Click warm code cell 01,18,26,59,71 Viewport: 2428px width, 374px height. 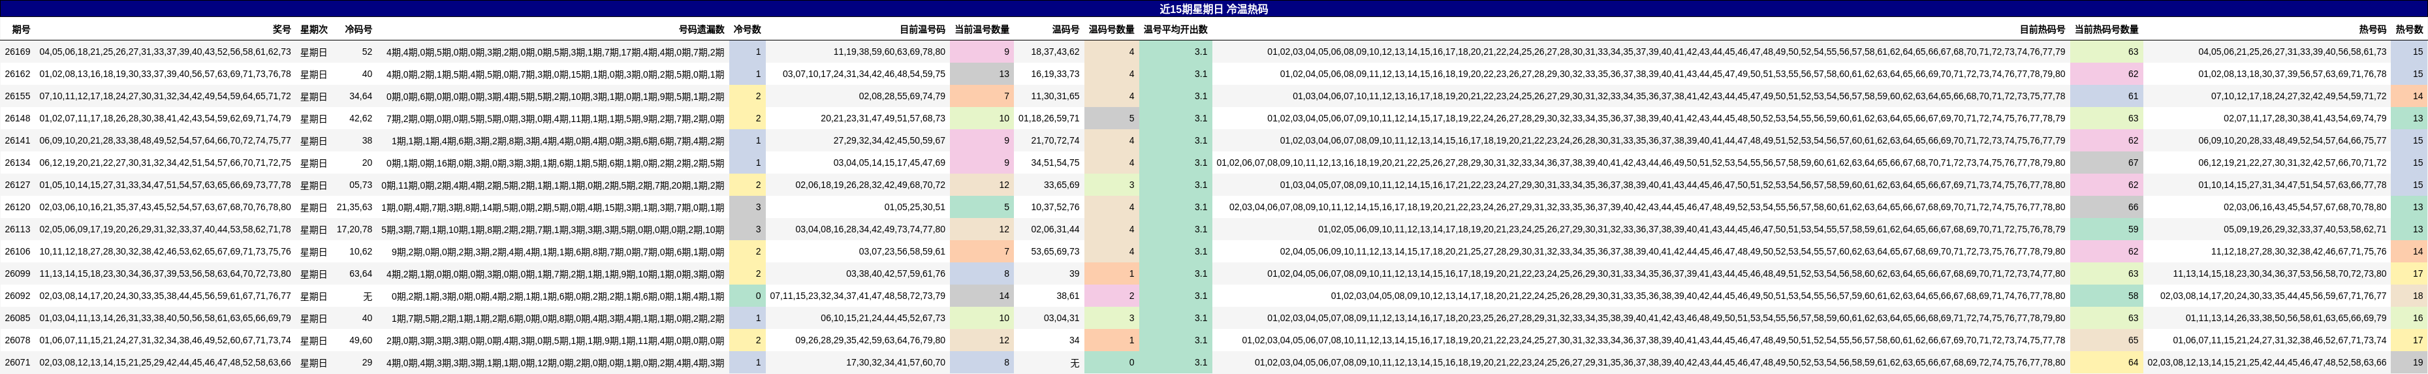tap(1049, 119)
